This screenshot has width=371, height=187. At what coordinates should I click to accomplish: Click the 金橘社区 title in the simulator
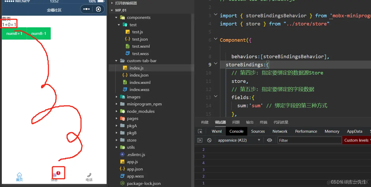point(54,10)
